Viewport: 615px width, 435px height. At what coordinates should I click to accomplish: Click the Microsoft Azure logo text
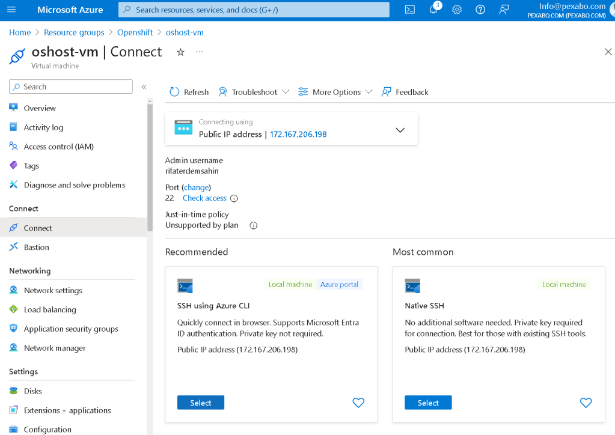click(x=70, y=10)
